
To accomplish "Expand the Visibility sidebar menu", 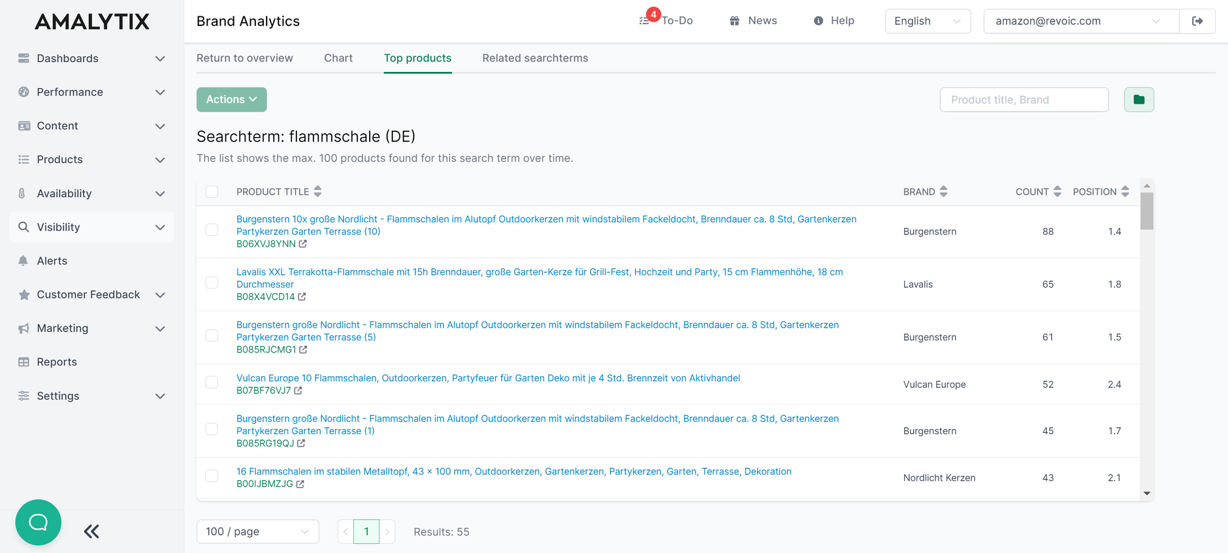I will (x=91, y=227).
